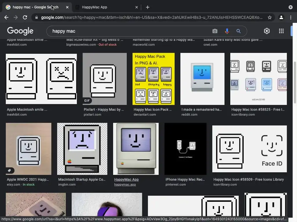Click 'Happy Mac Icon #58509 - Free Icons Library' title

tap(249, 180)
